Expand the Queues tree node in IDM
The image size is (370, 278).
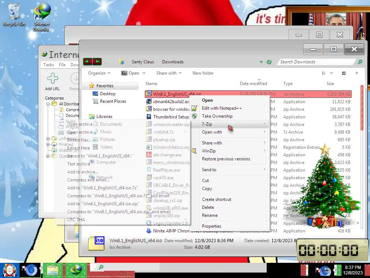point(48,156)
